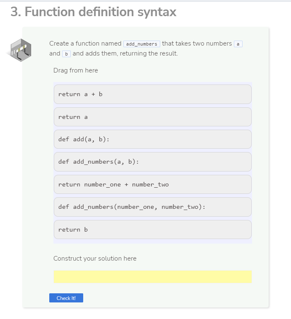This screenshot has width=291, height=319.
Task: Click 'and adds them, returning the result' text
Action: pyautogui.click(x=125, y=53)
